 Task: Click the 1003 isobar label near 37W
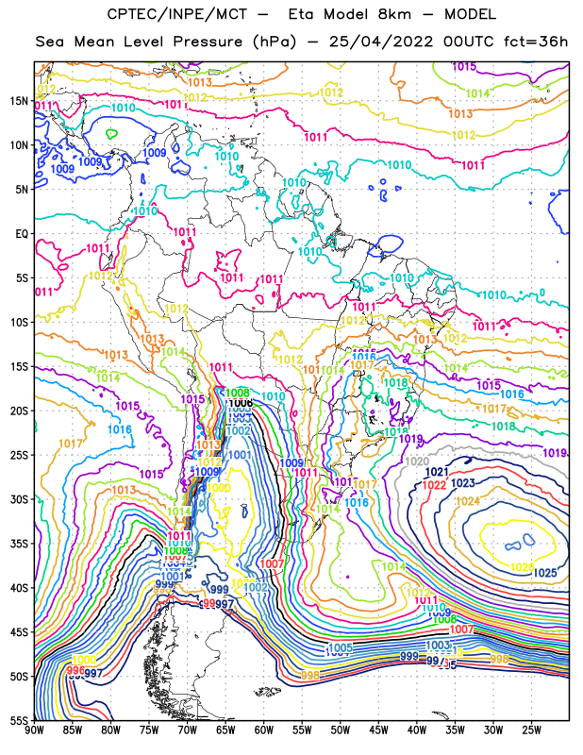[x=438, y=645]
